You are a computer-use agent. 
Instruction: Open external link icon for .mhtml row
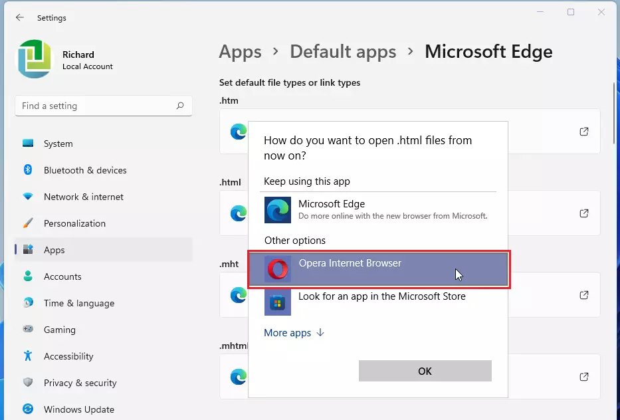click(x=584, y=377)
